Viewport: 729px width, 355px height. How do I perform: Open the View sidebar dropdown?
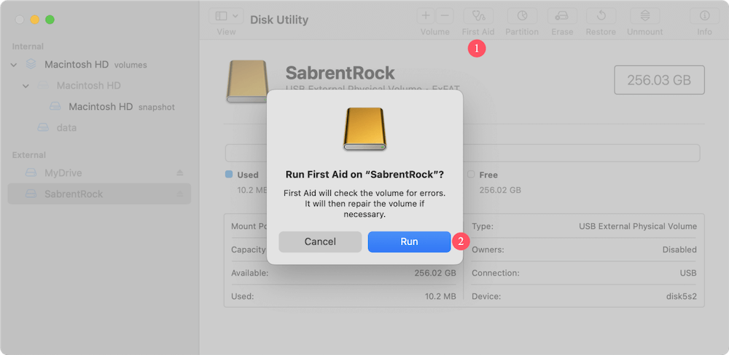226,16
